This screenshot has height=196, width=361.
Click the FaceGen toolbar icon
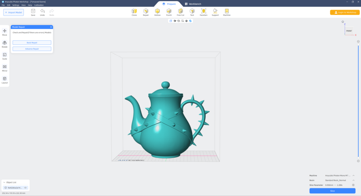[x=203, y=12]
